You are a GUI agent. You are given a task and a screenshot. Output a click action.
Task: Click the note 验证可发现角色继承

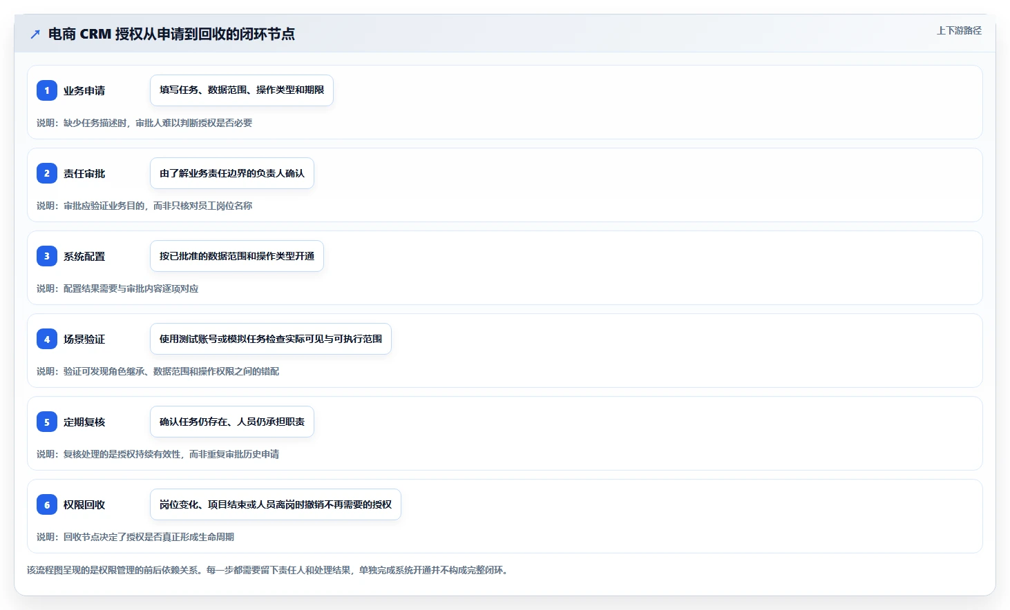[158, 371]
